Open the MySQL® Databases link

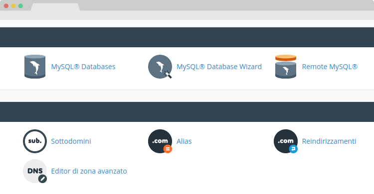[83, 67]
